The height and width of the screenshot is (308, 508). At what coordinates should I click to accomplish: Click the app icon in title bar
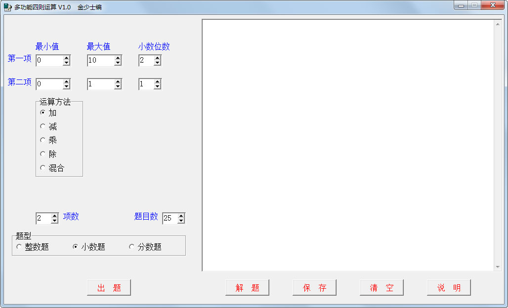7,7
